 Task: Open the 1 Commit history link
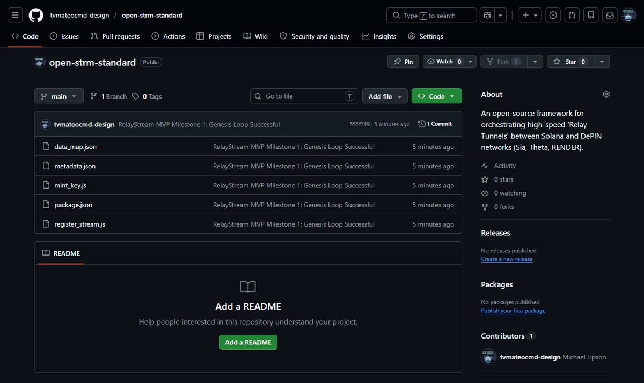click(435, 124)
